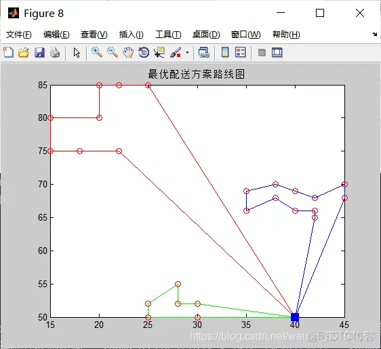Activate the Zoom In magnifier tool
Image resolution: width=381 pixels, height=349 pixels.
pyautogui.click(x=97, y=52)
